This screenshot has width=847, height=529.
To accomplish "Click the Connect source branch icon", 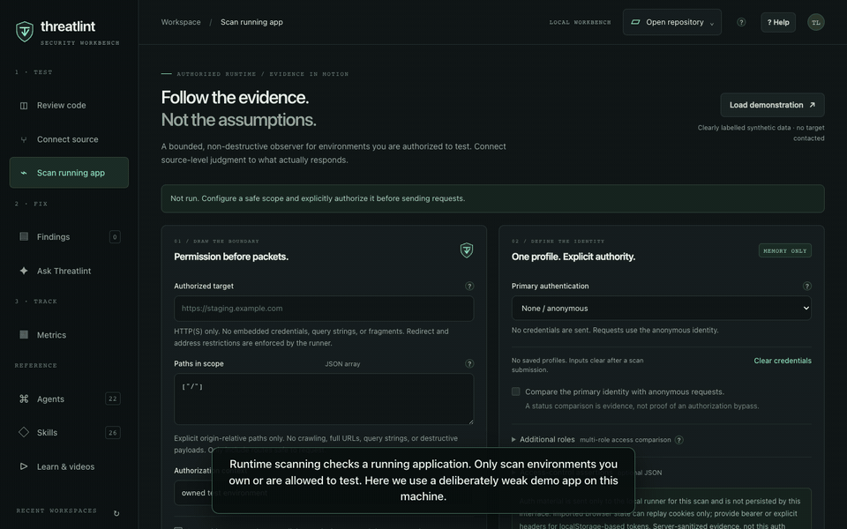I will point(24,139).
